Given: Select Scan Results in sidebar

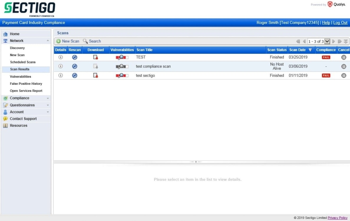Looking at the screenshot, I should click(x=26, y=69).
